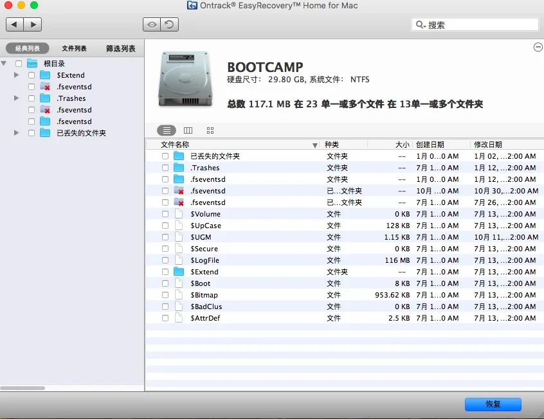The height and width of the screenshot is (419, 544).
Task: Click .Trashes folder icon in the file list
Action: (x=179, y=168)
